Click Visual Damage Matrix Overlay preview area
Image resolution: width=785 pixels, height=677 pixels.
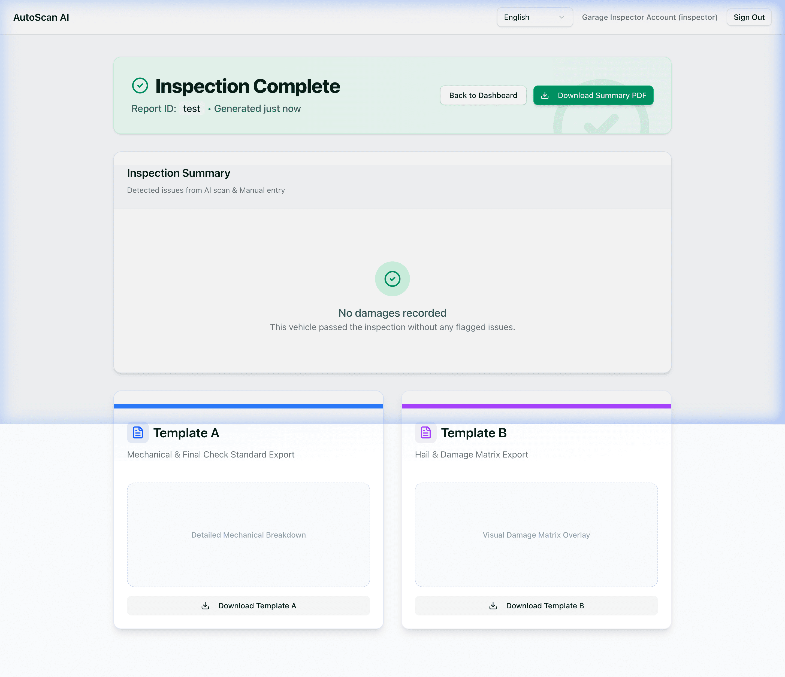[x=536, y=535]
